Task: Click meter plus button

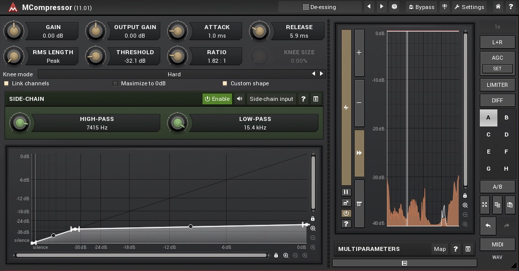Action: coord(359,53)
